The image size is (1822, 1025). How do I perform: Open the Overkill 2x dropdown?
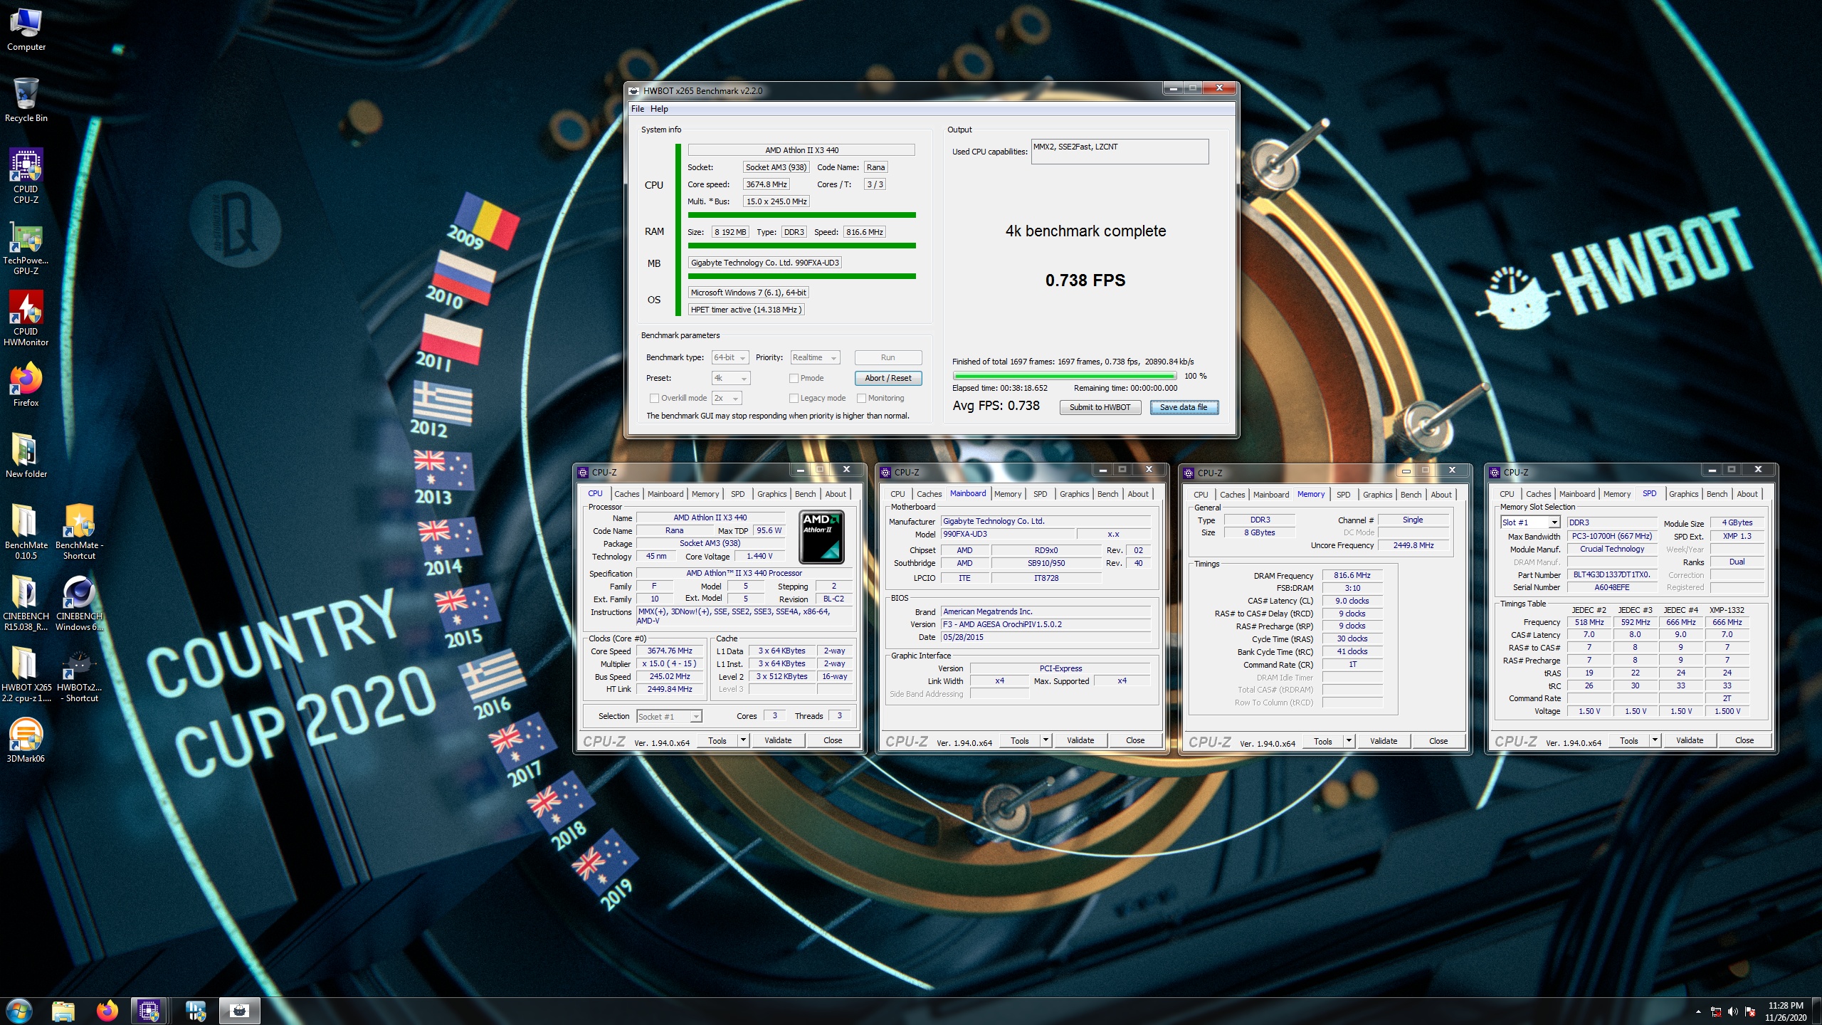pos(727,398)
